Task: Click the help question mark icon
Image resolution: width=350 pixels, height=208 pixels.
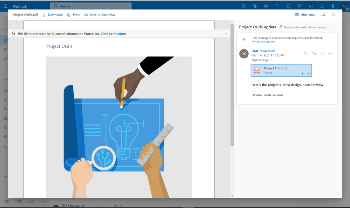Action: pyautogui.click(x=277, y=6)
